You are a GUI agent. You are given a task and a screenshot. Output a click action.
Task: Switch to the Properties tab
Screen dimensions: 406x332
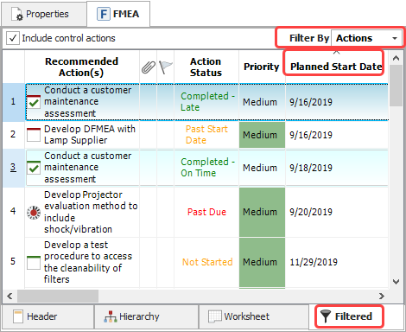coord(44,14)
